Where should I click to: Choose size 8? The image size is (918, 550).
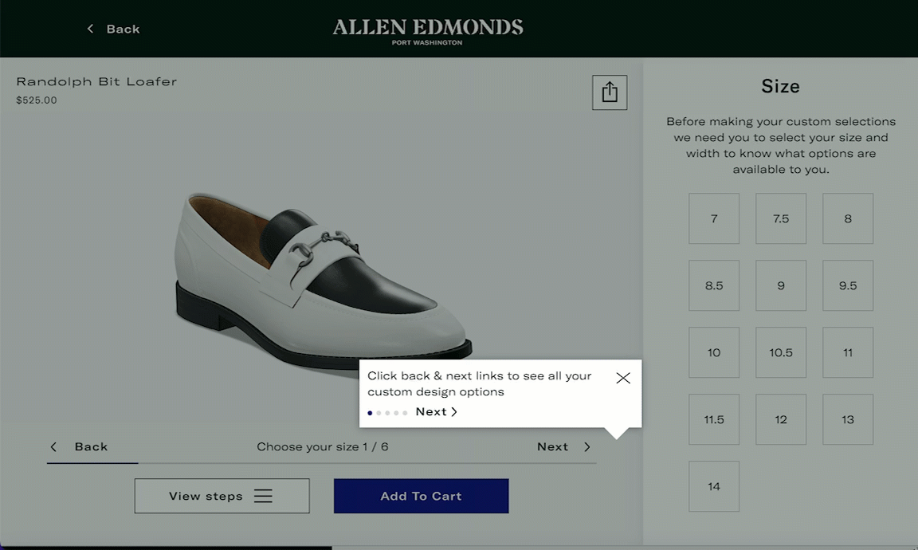848,218
